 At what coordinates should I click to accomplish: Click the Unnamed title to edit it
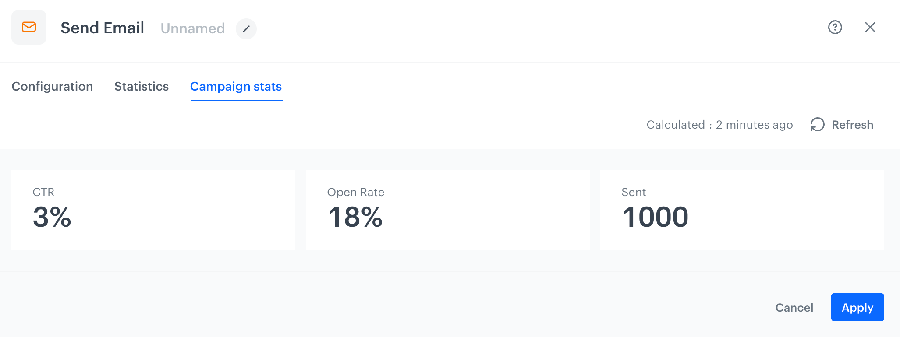193,28
